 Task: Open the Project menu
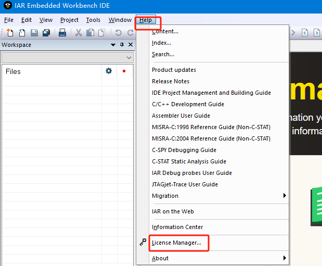(69, 20)
